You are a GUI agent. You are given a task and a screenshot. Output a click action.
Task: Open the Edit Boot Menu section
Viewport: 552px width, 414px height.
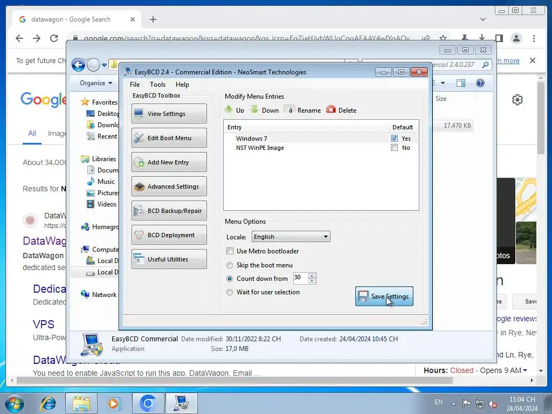(169, 137)
